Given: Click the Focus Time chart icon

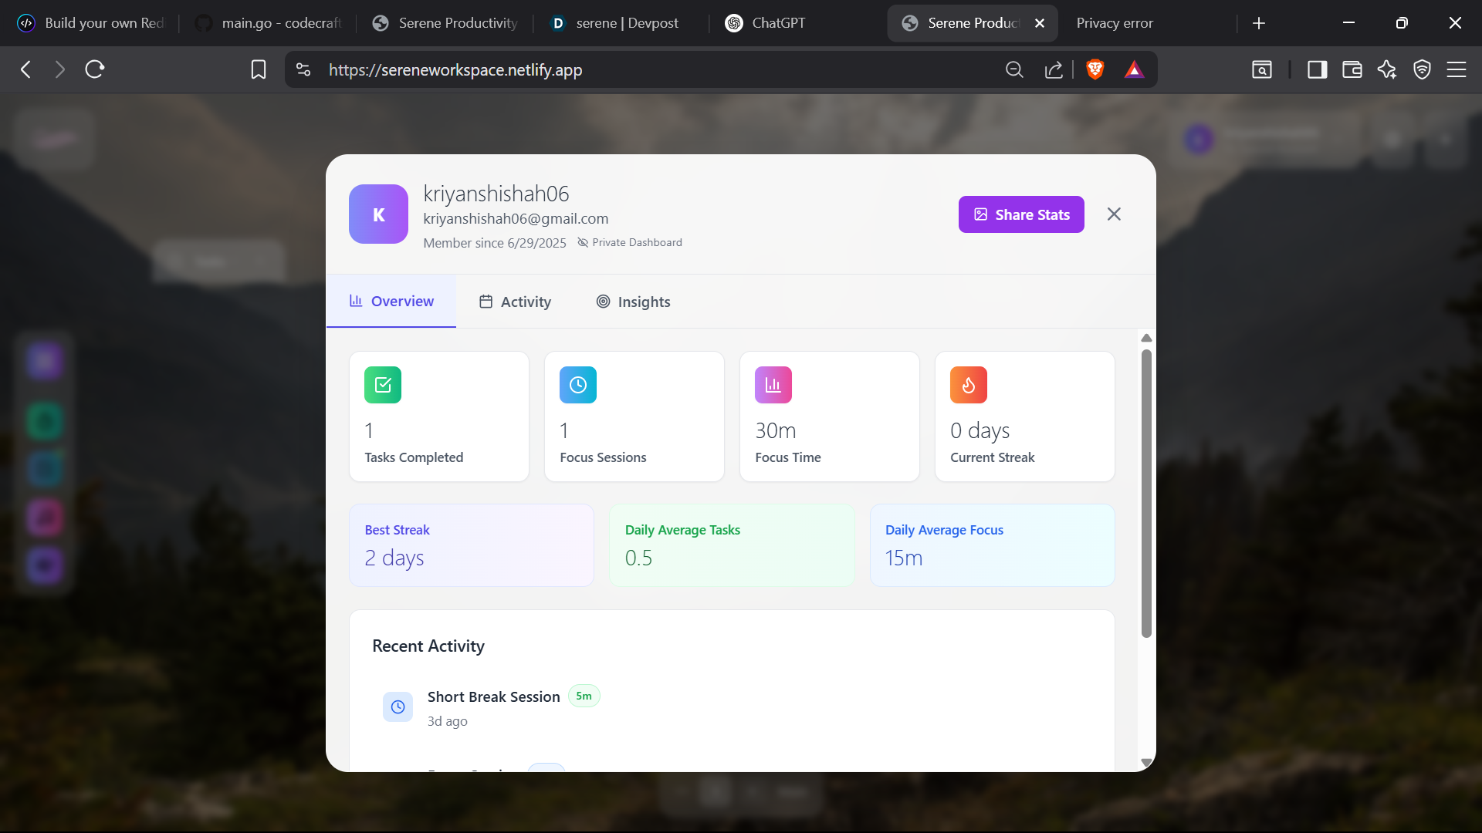Looking at the screenshot, I should (x=773, y=385).
